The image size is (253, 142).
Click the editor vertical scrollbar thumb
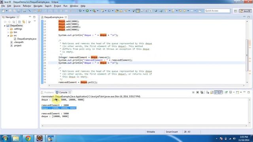point(247,55)
